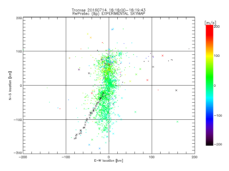The height and width of the screenshot is (171, 229).
Task: Click the x-axis tick label '200'
Action: [x=195, y=157]
